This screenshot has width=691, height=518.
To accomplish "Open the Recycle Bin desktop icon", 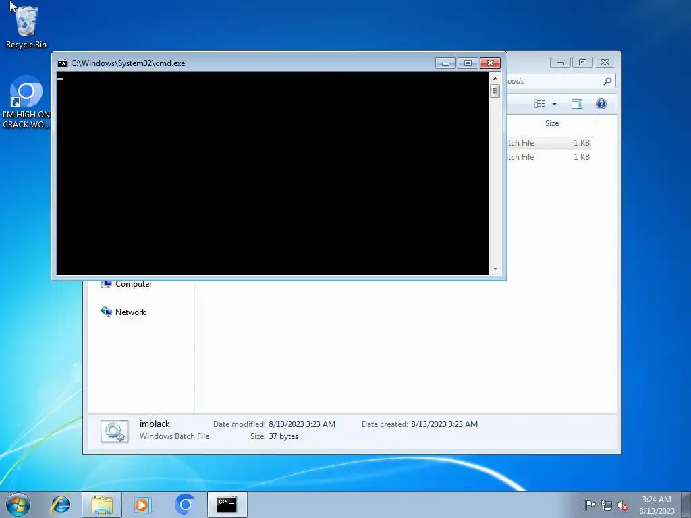I will [x=26, y=27].
